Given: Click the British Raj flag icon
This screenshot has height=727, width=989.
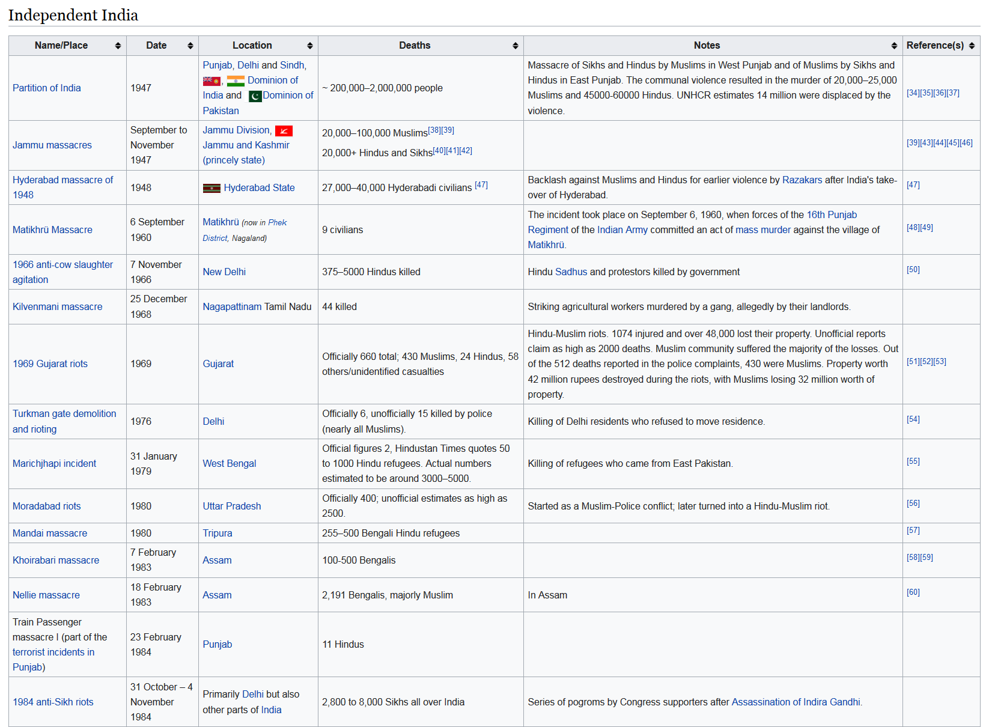Looking at the screenshot, I should 211,81.
